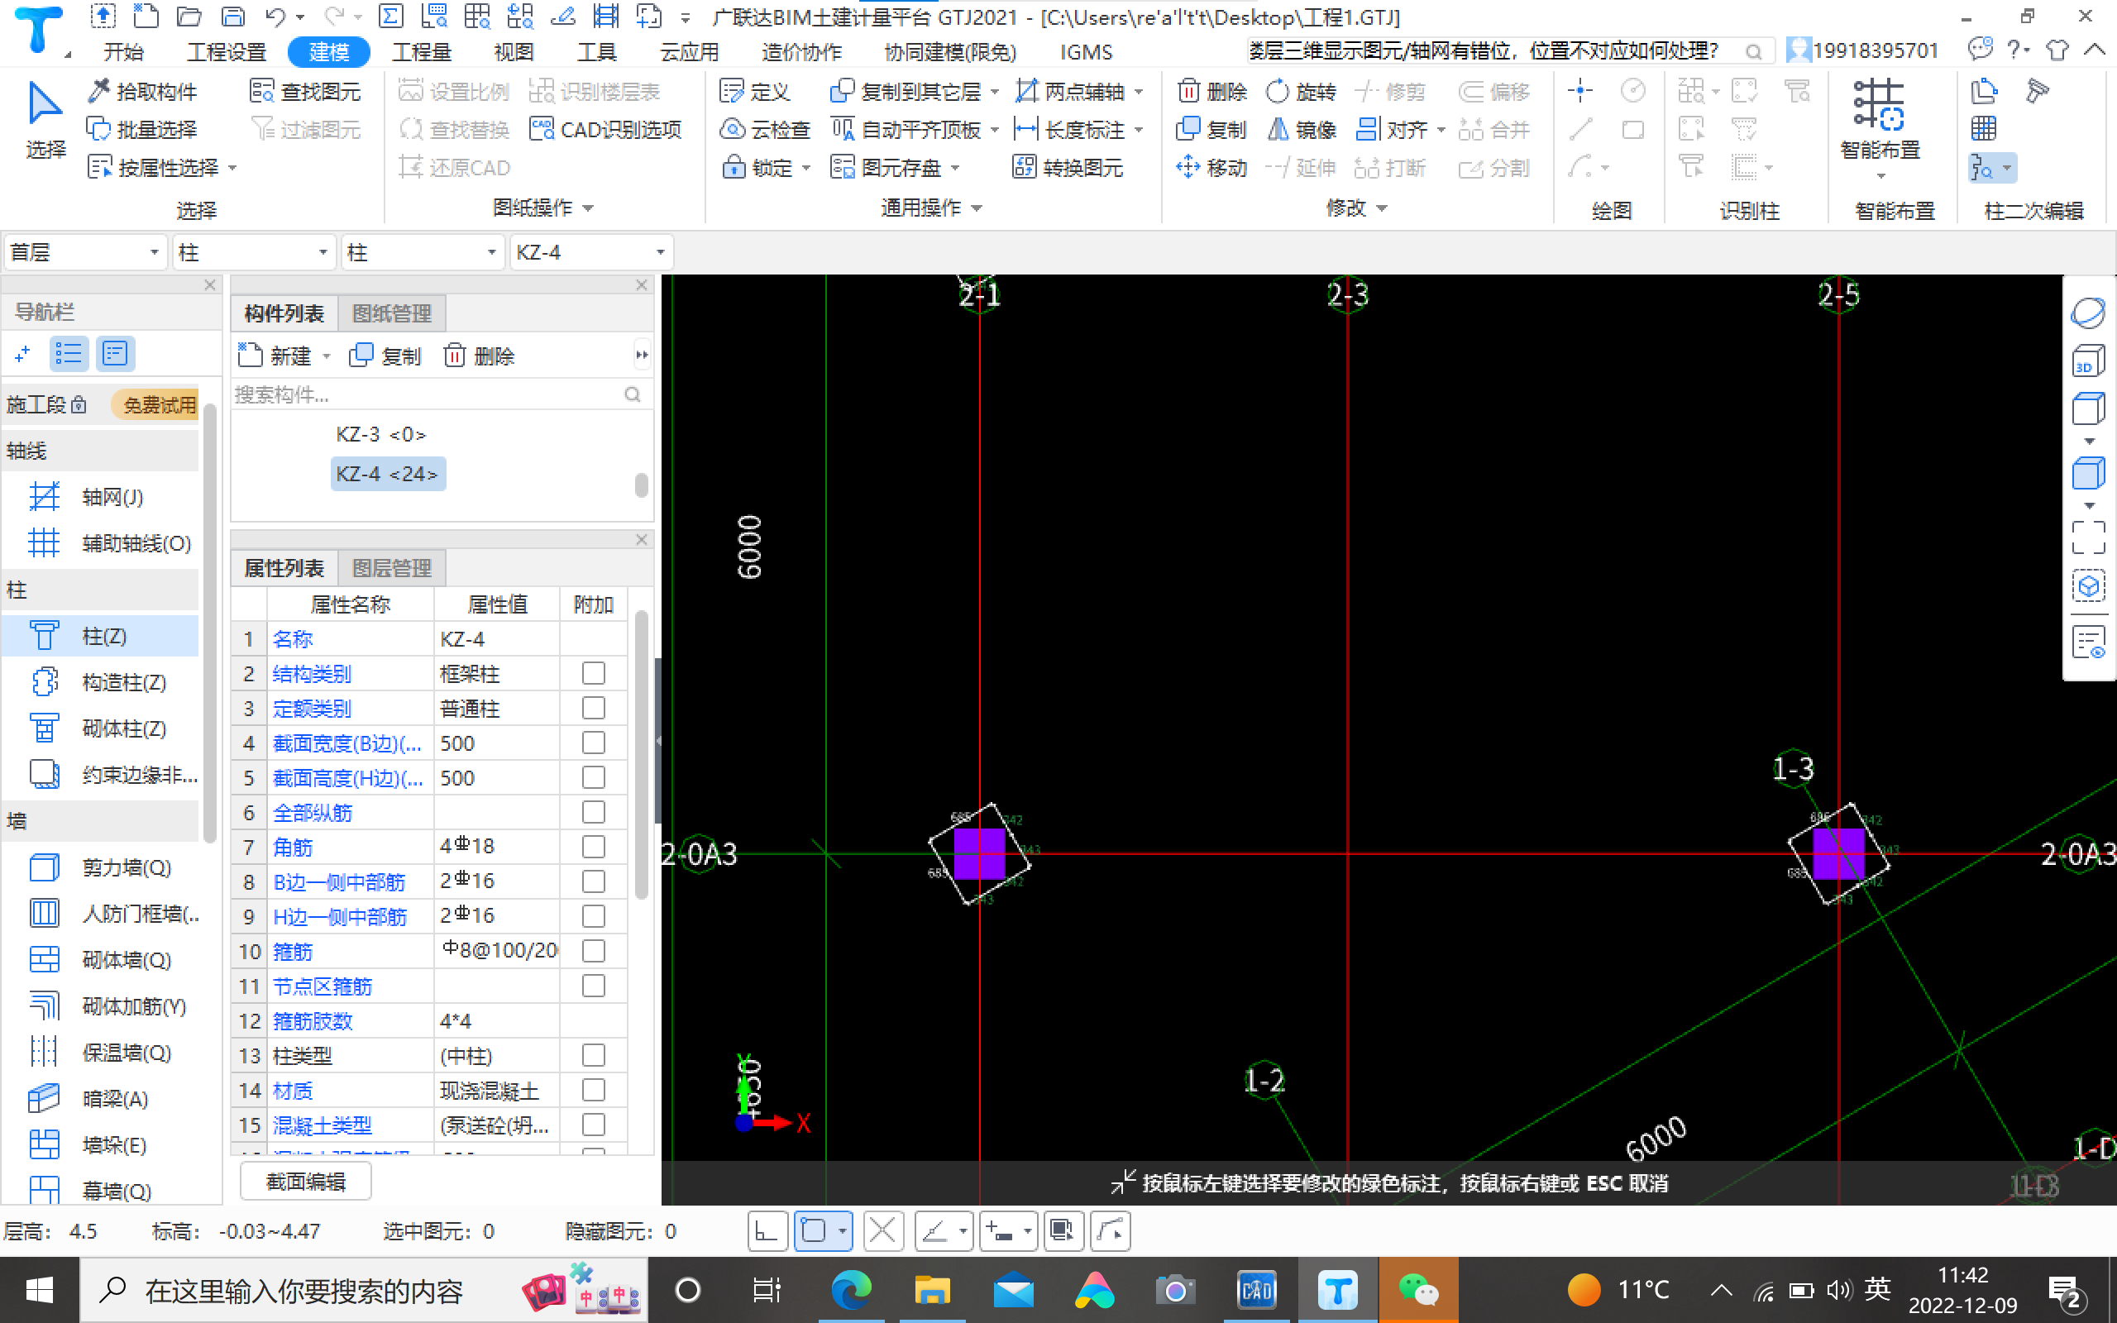2117x1323 pixels.
Task: Open the KZ-4 component dropdown
Action: pos(591,252)
